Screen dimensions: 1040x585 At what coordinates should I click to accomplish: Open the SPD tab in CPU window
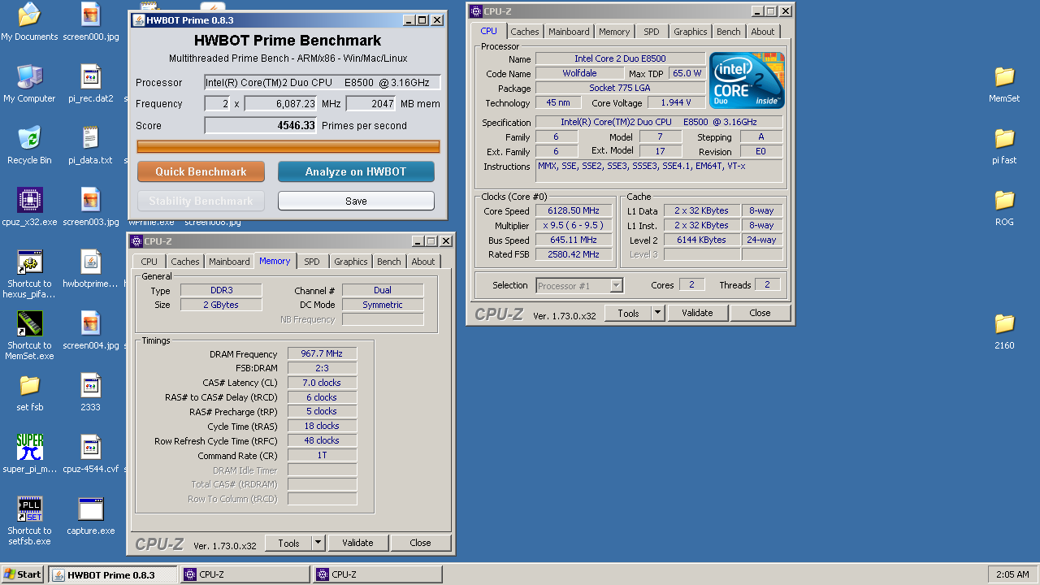coord(652,32)
